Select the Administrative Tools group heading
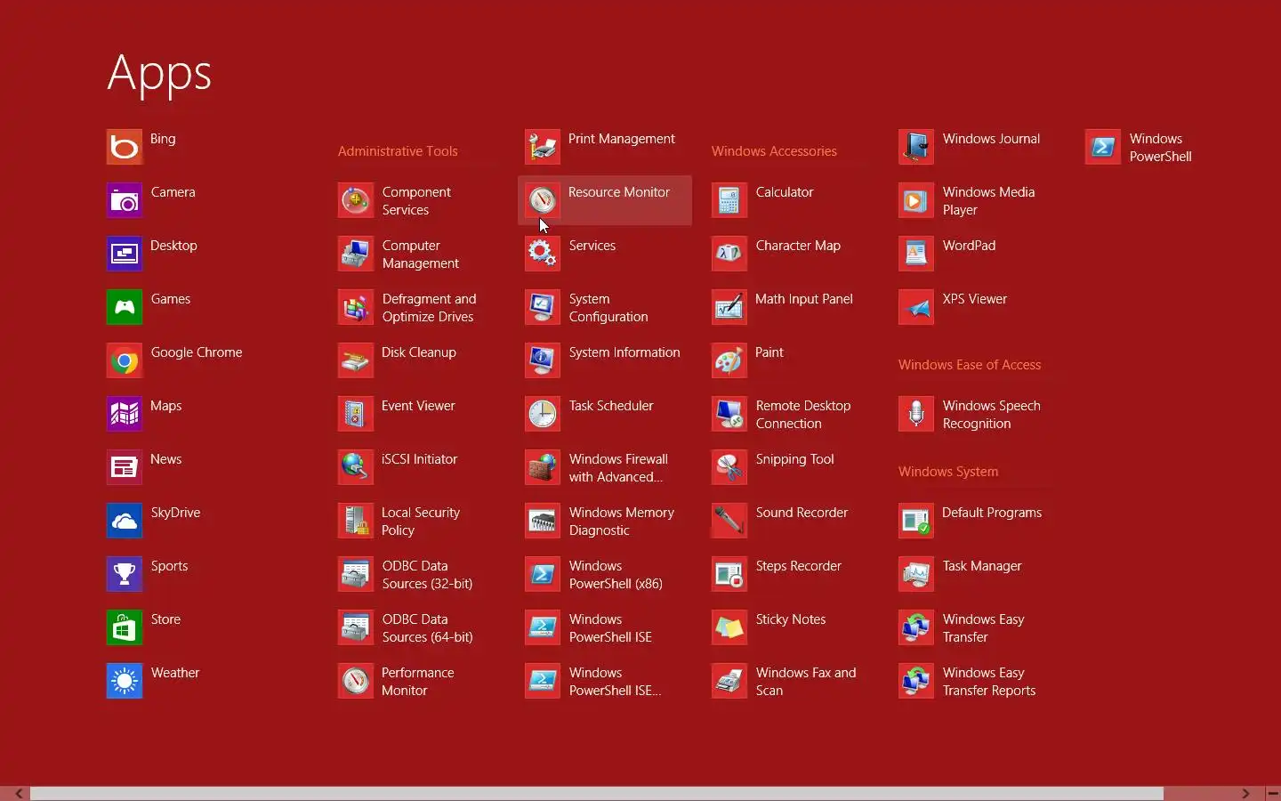 [x=398, y=151]
